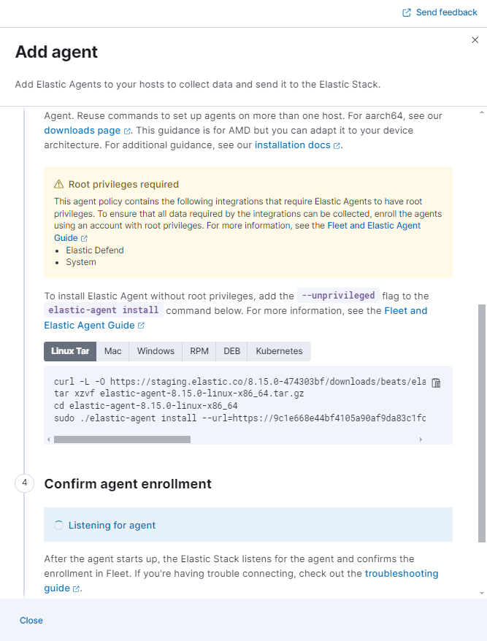Open the downloads page link
The height and width of the screenshot is (641, 487).
(80, 130)
